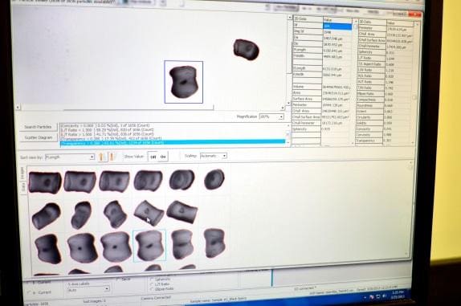Screen dimensions: 461x306
Task: Click the FLength row in the left data table
Action: 322,51
